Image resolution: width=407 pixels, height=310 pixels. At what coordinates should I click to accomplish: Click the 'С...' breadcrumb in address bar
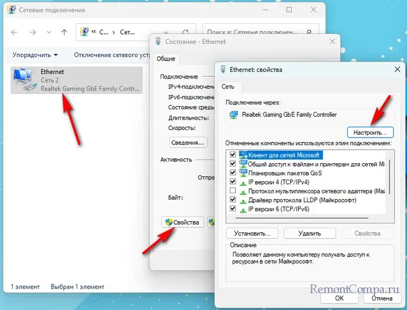tap(104, 32)
